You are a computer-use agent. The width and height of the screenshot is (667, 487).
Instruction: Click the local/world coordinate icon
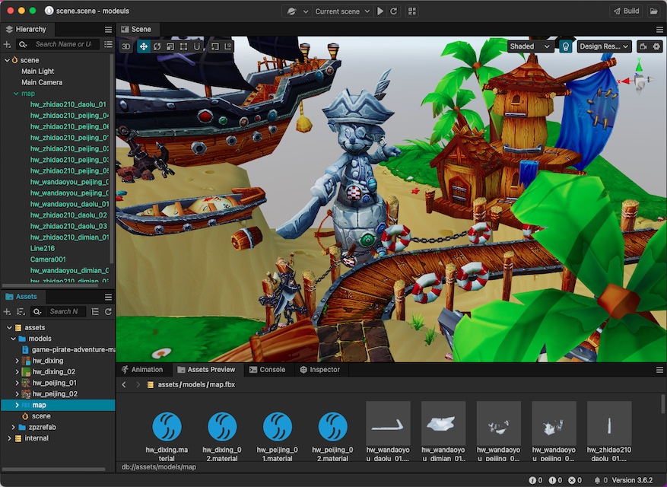(x=228, y=46)
